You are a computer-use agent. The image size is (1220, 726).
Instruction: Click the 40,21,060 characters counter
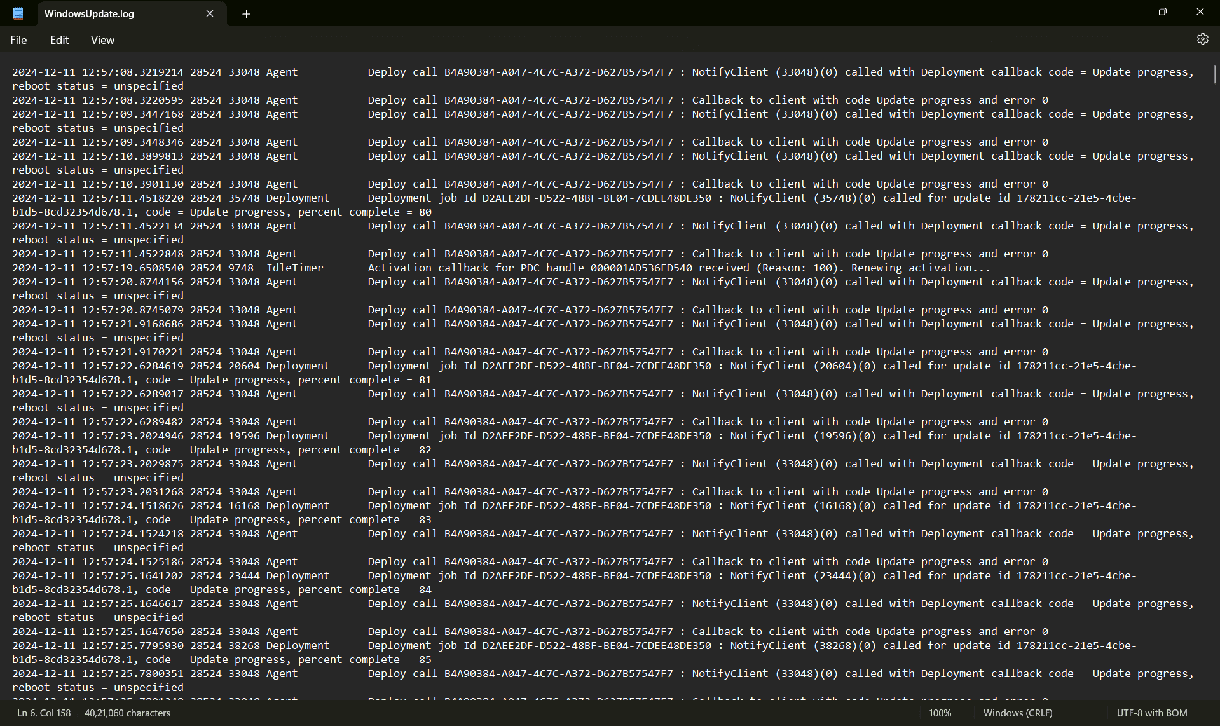[x=127, y=713]
